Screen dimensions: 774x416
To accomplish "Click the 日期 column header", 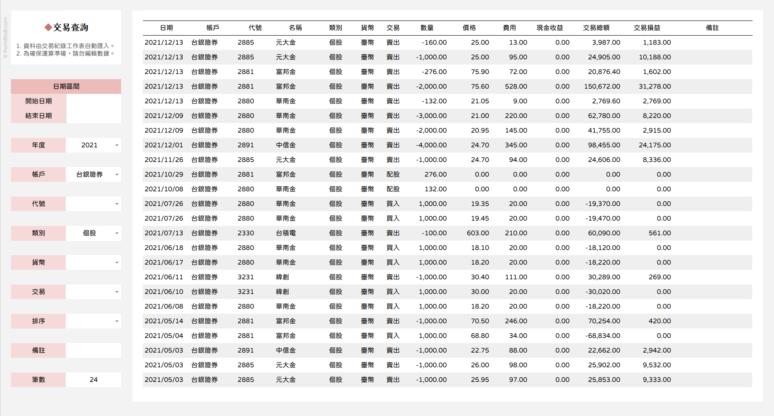I will (x=166, y=28).
